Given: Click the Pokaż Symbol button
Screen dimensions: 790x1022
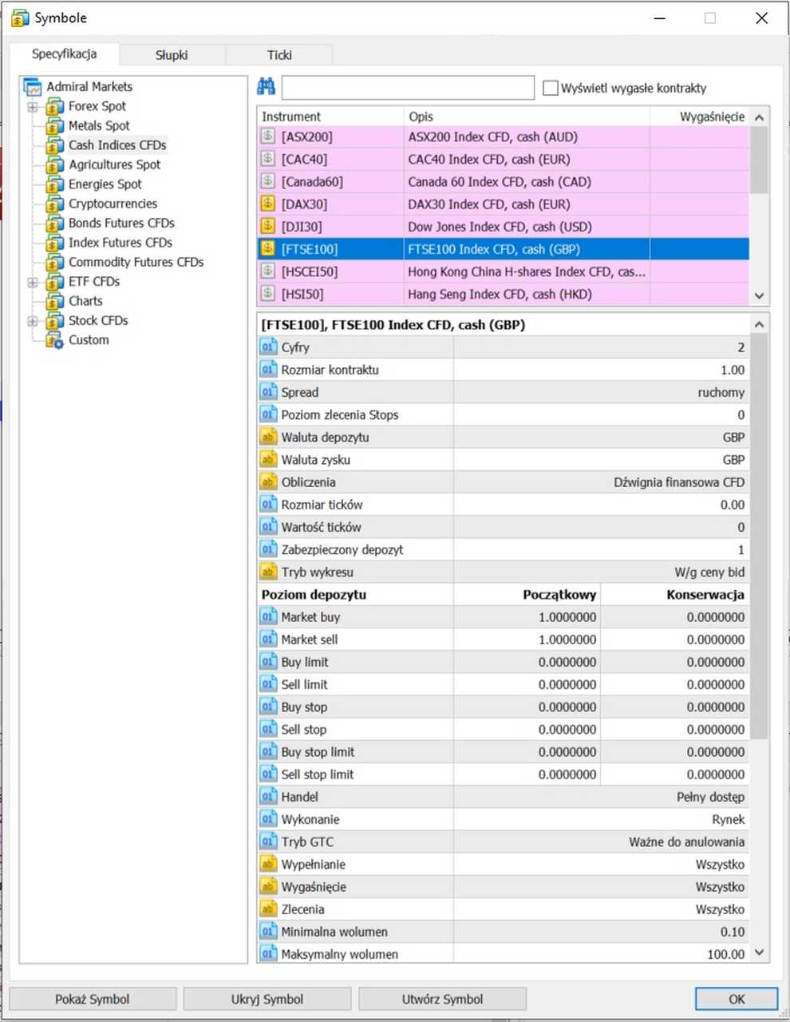Looking at the screenshot, I should click(x=93, y=999).
